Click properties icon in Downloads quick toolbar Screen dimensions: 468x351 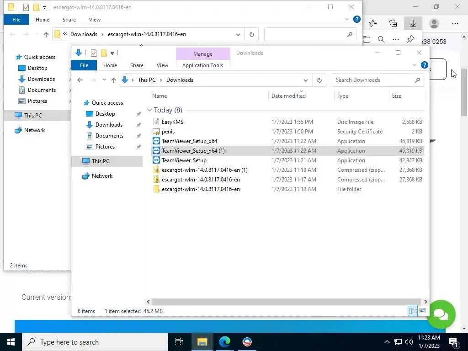pyautogui.click(x=94, y=53)
